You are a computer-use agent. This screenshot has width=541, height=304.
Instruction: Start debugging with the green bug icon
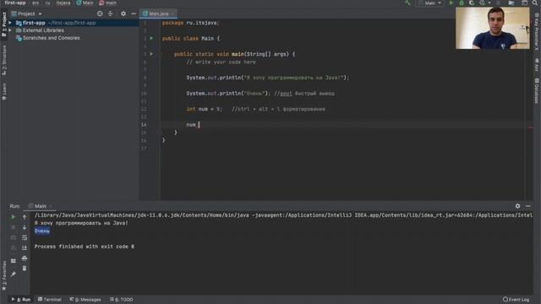[462, 3]
